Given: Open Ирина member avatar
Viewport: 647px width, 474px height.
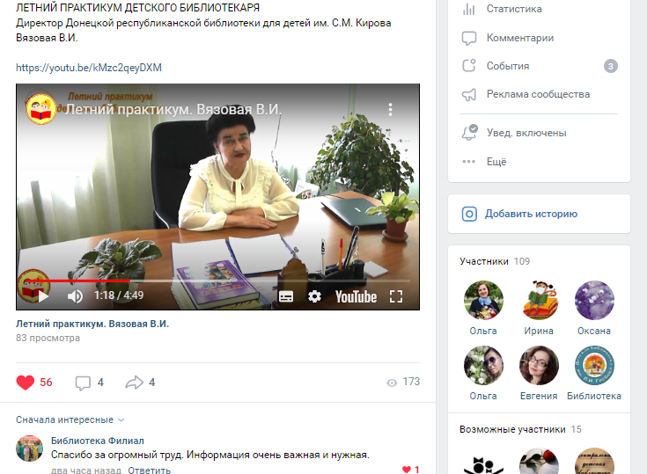Looking at the screenshot, I should (539, 300).
